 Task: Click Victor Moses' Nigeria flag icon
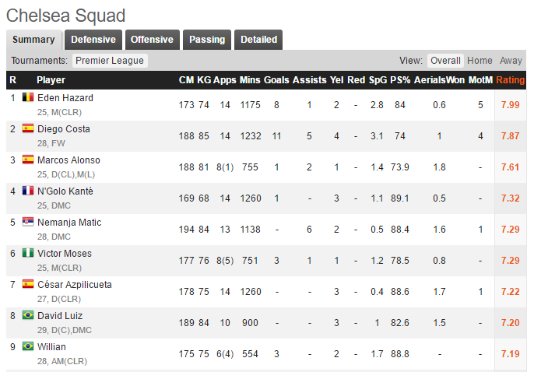28,253
